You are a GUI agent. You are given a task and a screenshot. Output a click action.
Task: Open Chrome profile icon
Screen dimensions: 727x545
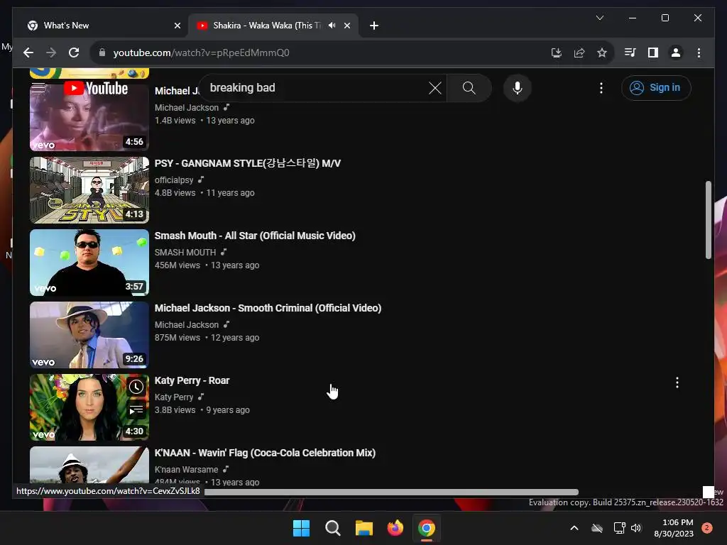[676, 53]
